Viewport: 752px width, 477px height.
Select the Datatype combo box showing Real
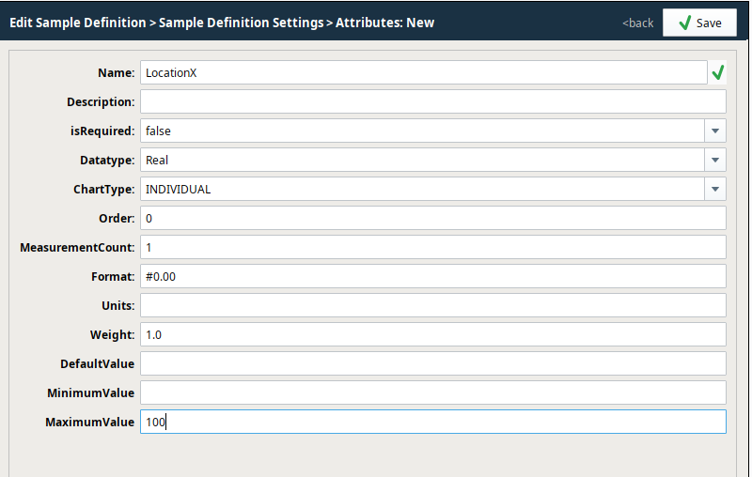(421, 161)
